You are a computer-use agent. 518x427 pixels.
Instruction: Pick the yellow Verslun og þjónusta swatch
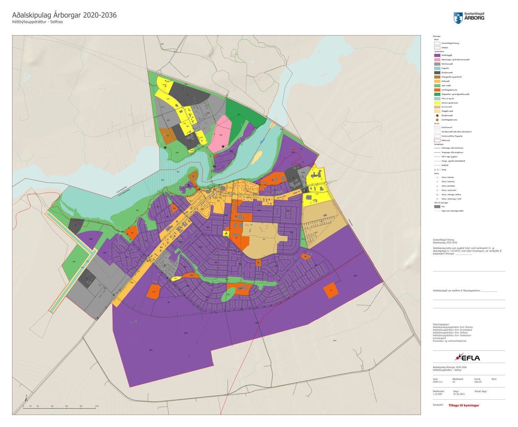[x=437, y=103]
